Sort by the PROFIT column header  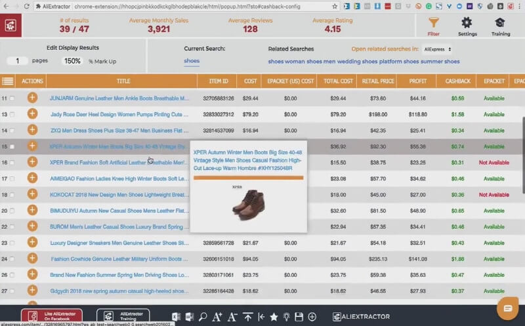(417, 81)
